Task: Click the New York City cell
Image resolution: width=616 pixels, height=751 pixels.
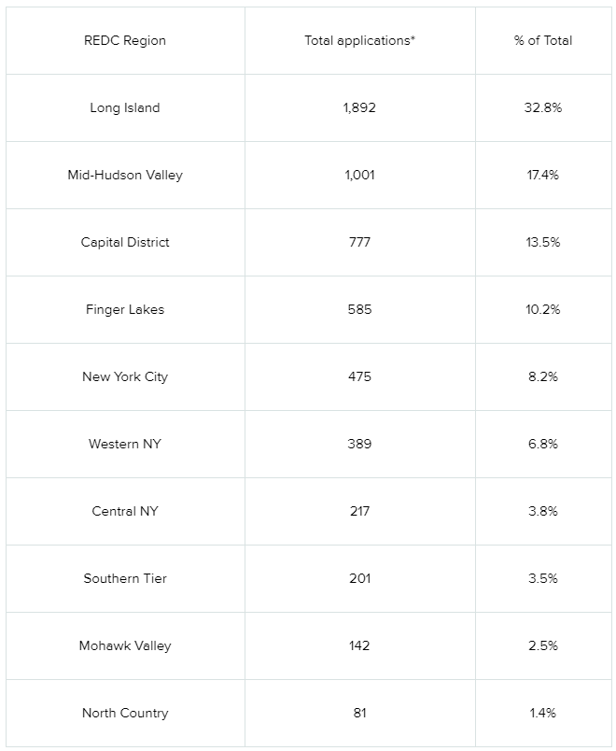Action: point(125,377)
